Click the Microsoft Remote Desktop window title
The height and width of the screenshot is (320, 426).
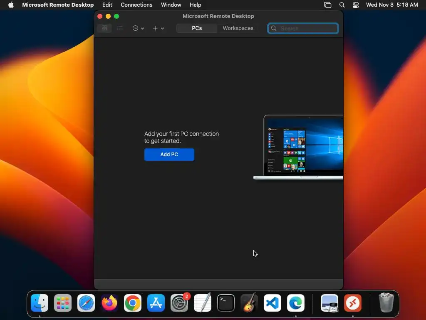coord(218,16)
